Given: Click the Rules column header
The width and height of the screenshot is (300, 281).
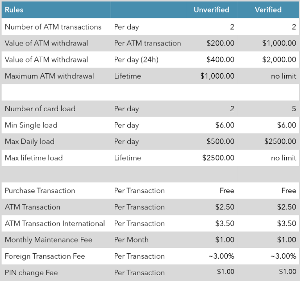Looking at the screenshot, I should tap(14, 10).
